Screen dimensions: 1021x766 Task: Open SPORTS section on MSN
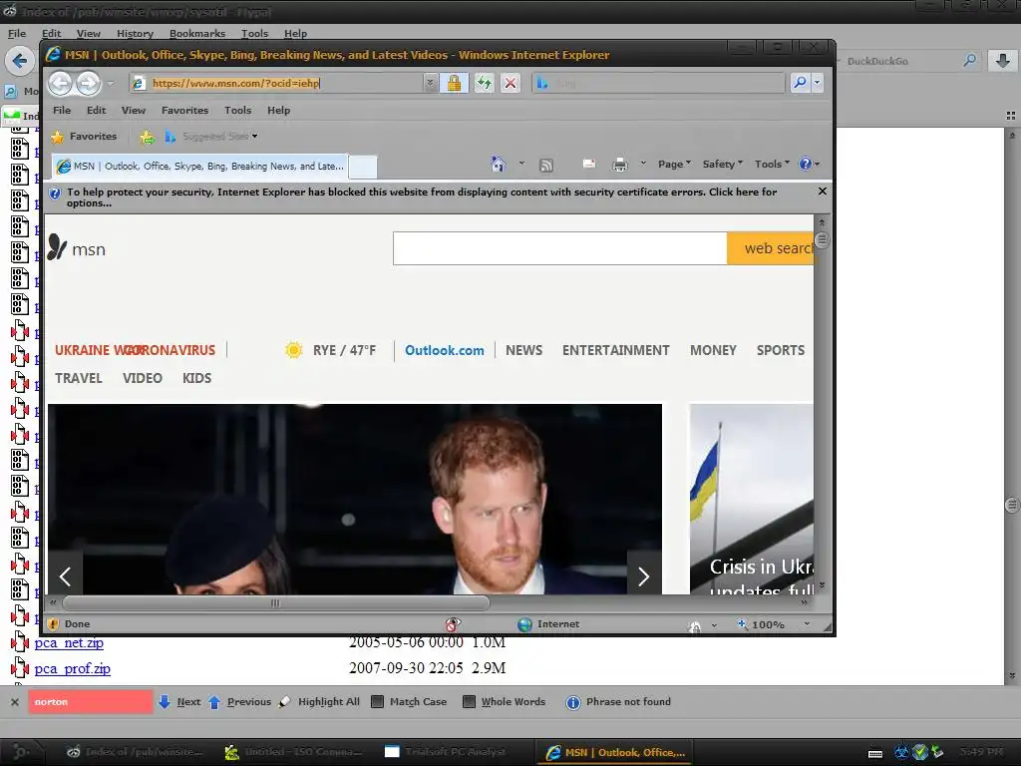tap(780, 350)
